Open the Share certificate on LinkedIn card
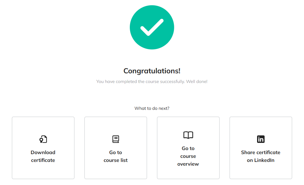The image size is (304, 185). click(261, 148)
